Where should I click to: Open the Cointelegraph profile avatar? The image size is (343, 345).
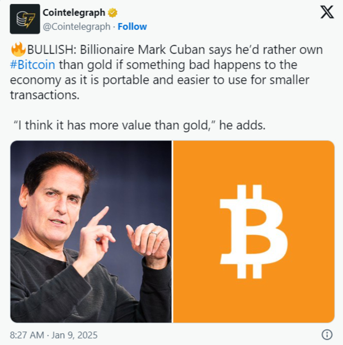[x=25, y=19]
